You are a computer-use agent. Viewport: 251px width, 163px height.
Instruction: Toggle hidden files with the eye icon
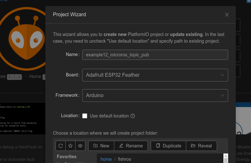point(80,146)
